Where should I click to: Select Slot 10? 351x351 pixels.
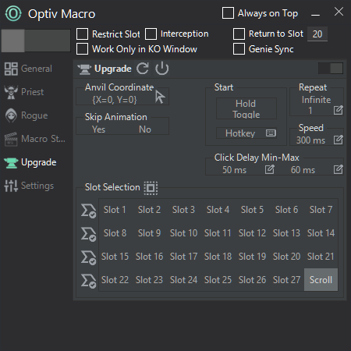click(183, 233)
